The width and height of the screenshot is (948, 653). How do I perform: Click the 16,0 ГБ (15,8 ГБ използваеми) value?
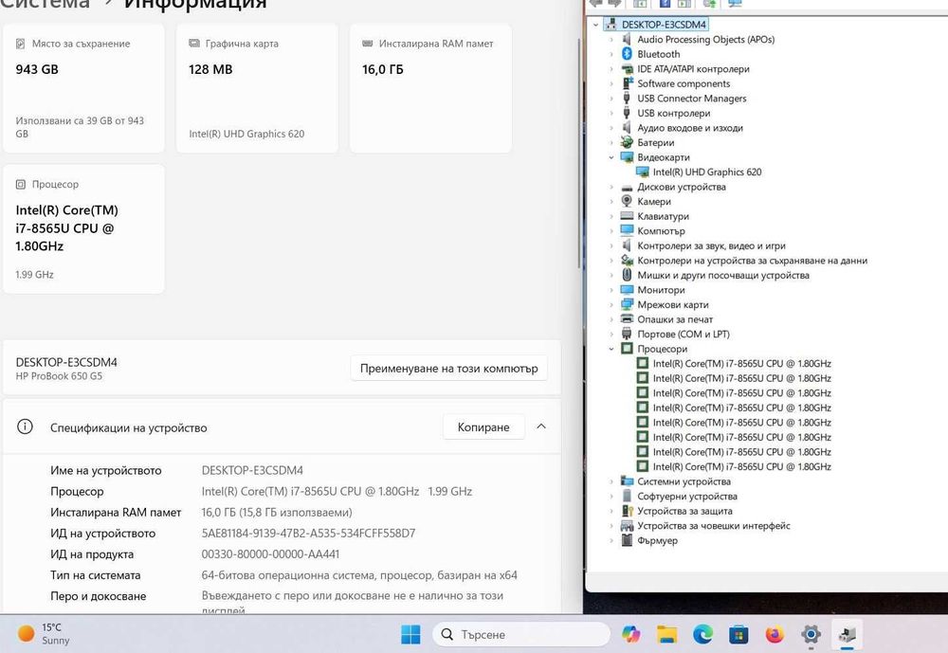click(x=276, y=512)
